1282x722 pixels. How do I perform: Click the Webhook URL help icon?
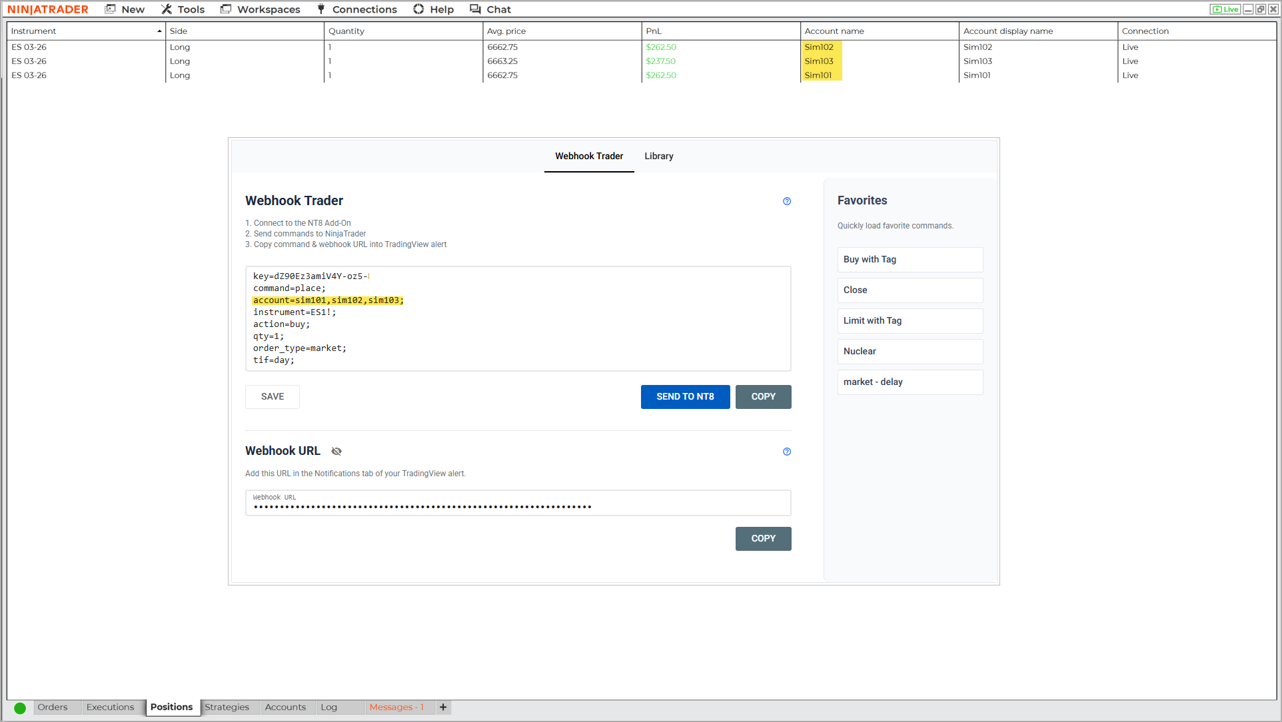(787, 452)
